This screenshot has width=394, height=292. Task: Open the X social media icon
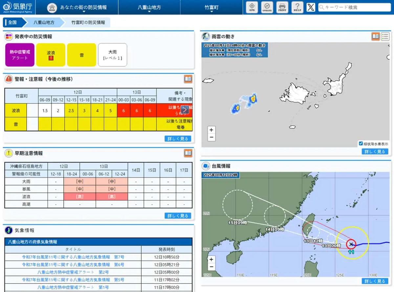[x=311, y=7]
